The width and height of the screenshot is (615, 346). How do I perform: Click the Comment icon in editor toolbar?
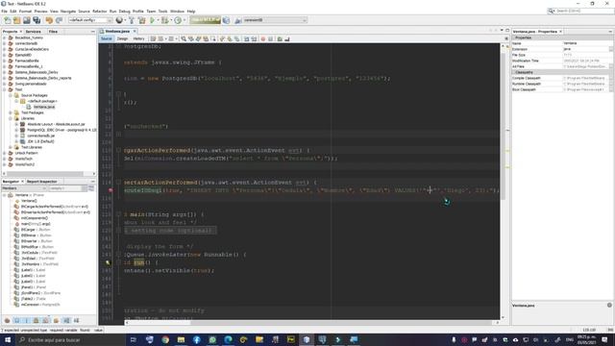coord(280,38)
